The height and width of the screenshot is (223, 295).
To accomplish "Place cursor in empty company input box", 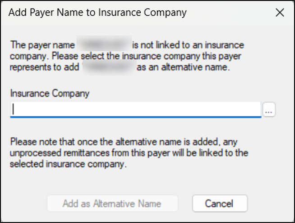I will 136,109.
